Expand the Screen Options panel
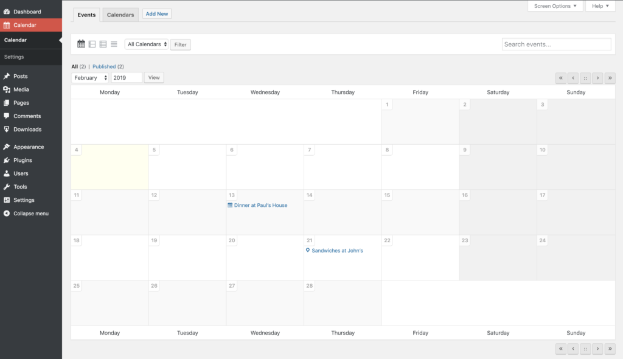 click(555, 6)
